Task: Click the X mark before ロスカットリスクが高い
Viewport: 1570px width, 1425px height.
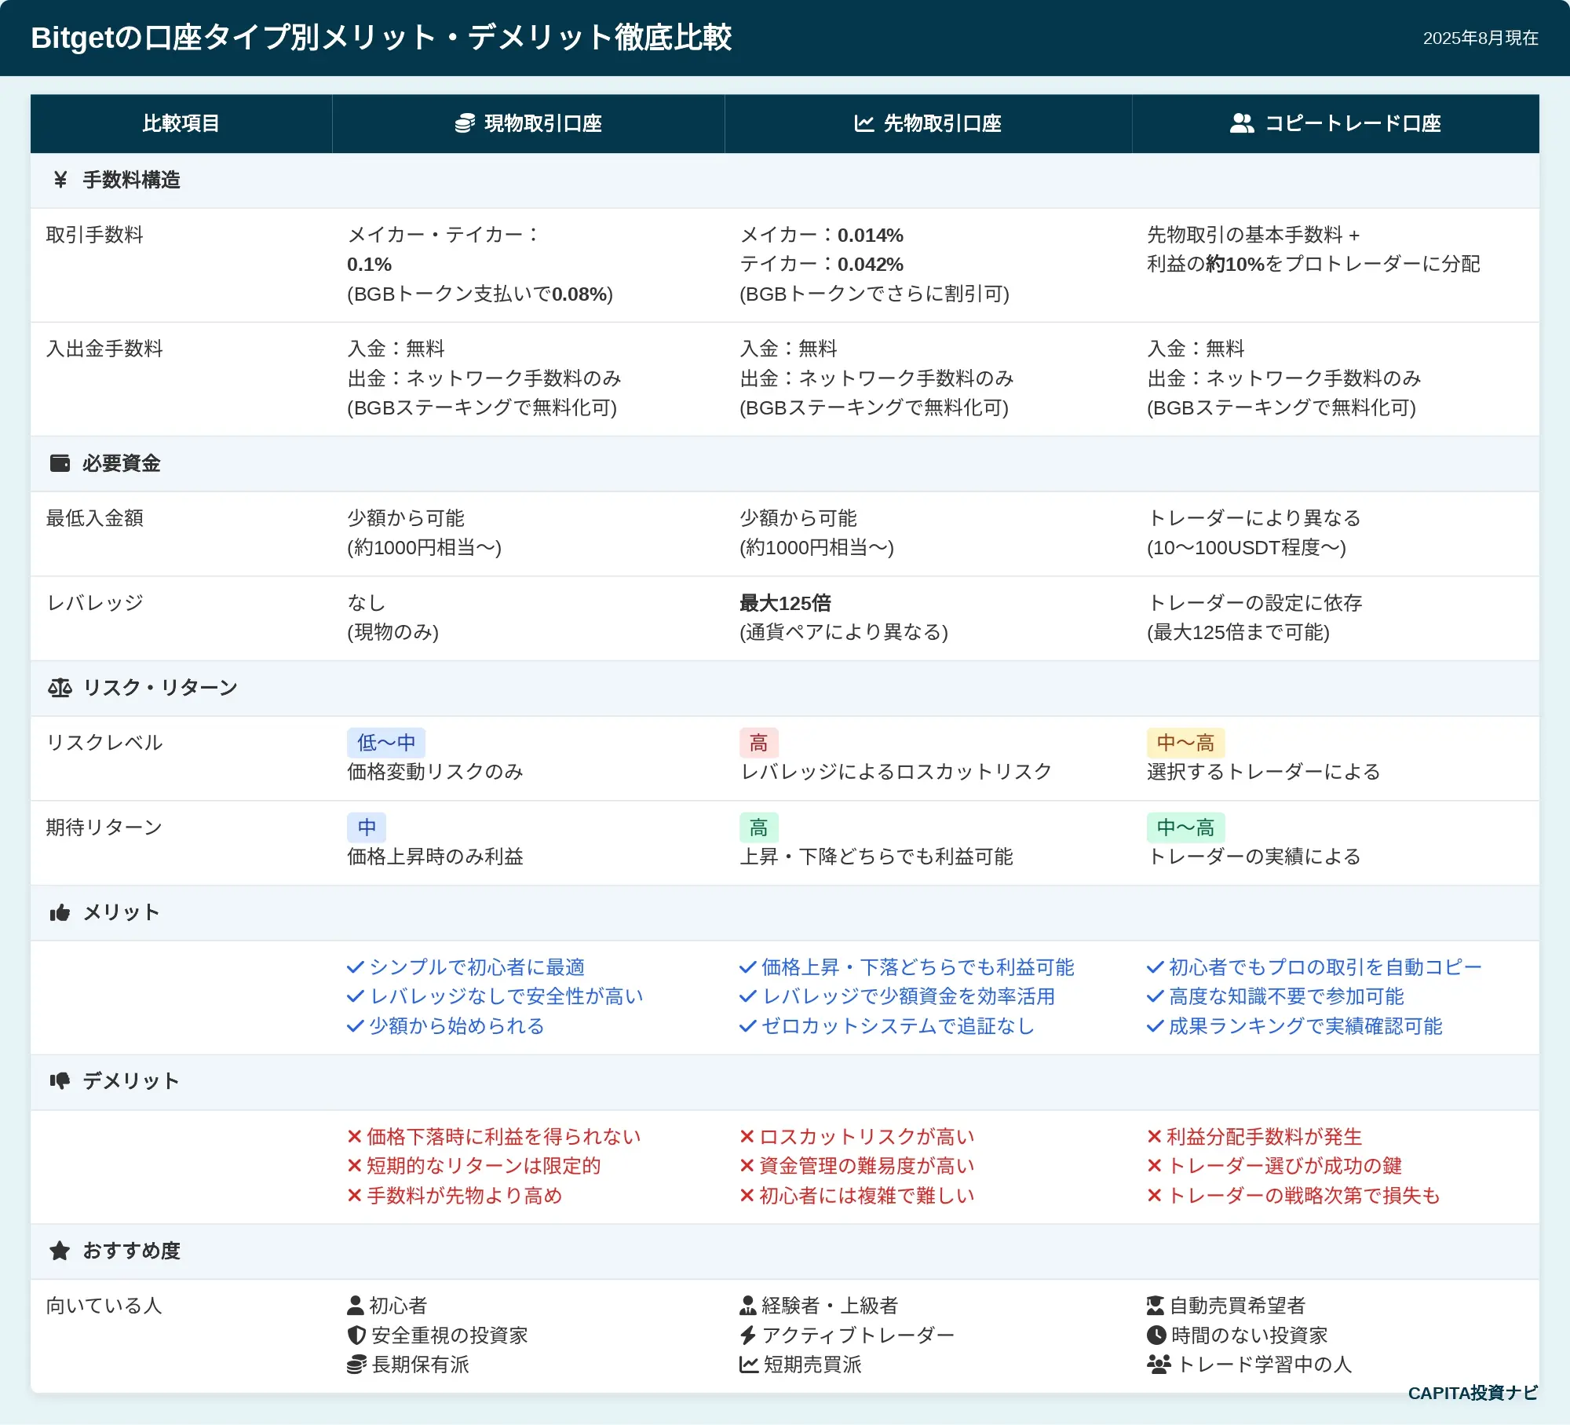Action: pos(747,1137)
